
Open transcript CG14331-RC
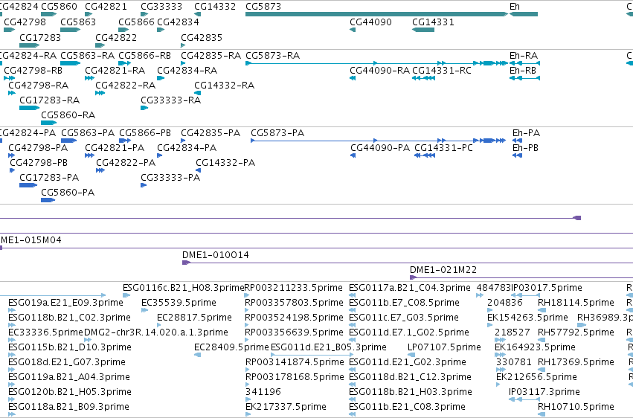coord(442,70)
